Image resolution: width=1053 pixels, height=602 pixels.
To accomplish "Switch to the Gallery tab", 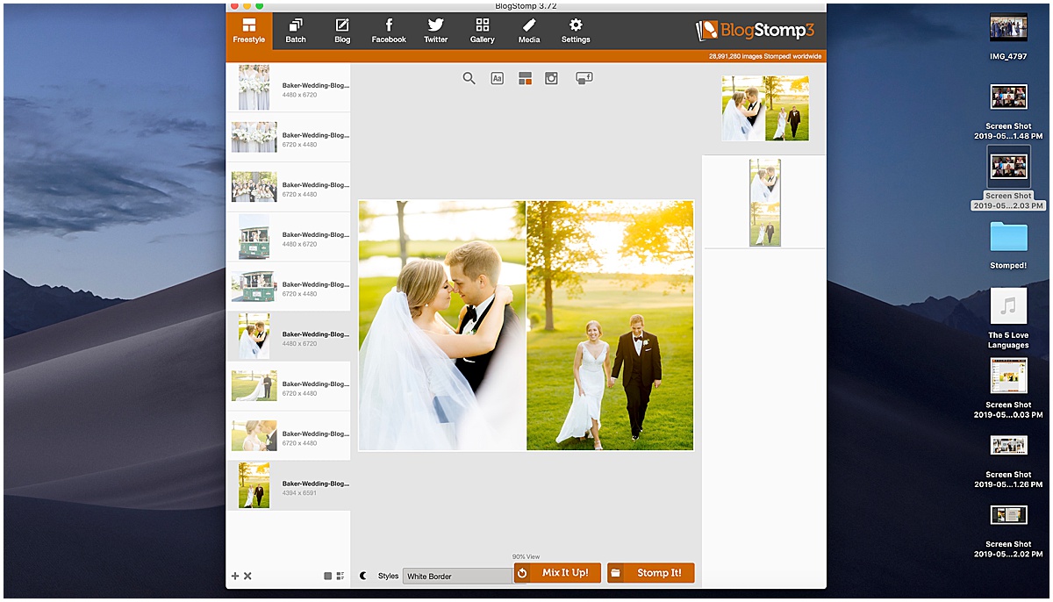I will (482, 31).
